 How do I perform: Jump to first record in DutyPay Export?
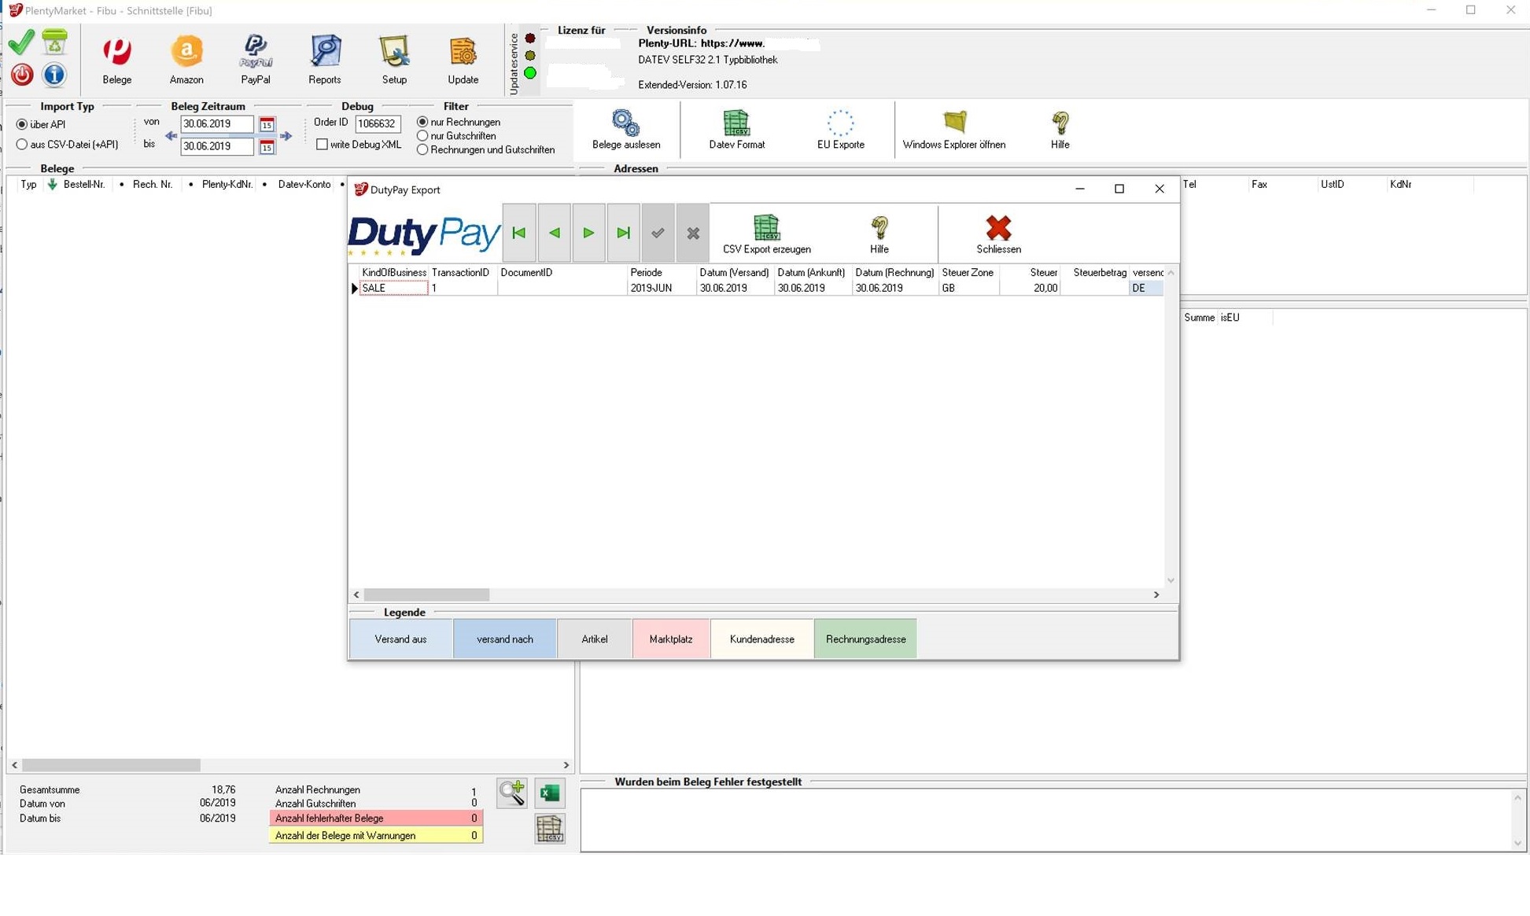pos(519,233)
